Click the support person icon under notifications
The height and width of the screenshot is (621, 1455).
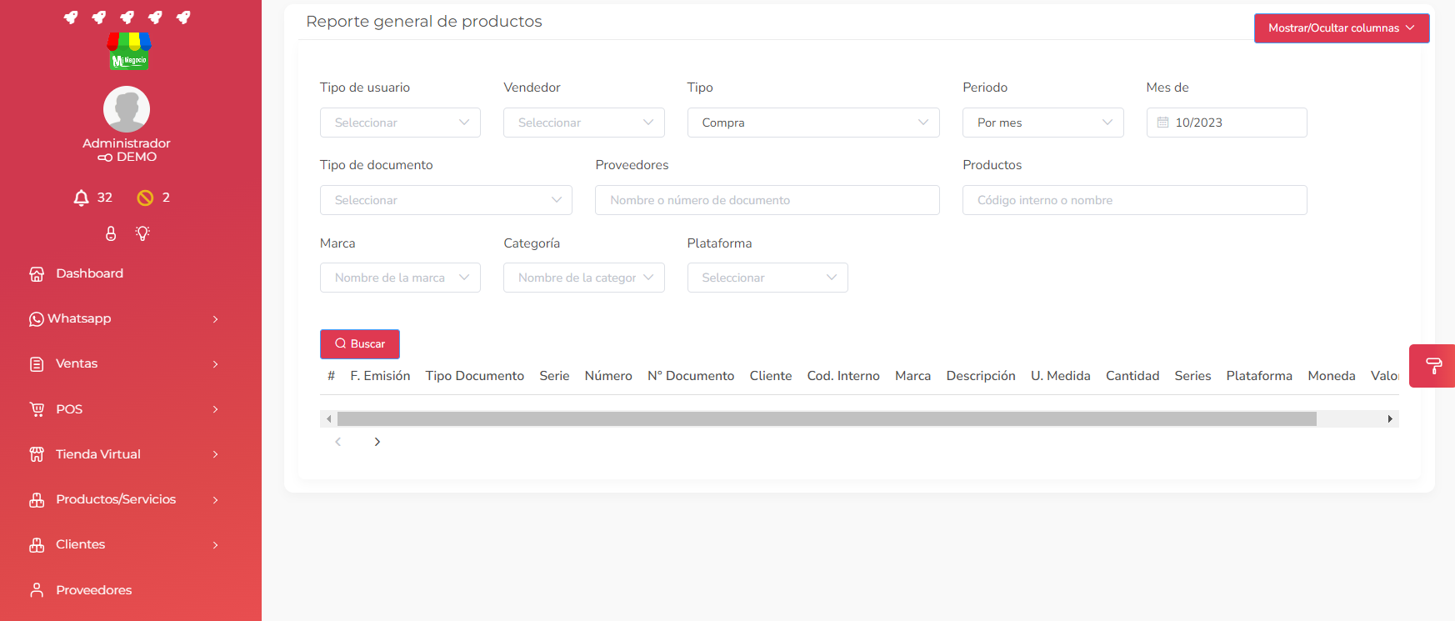tap(111, 233)
